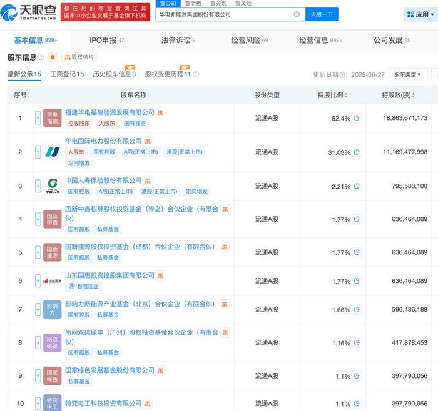
Task: Expand row 7 影响力新能源 plus toggle
Action: pyautogui.click(x=38, y=309)
